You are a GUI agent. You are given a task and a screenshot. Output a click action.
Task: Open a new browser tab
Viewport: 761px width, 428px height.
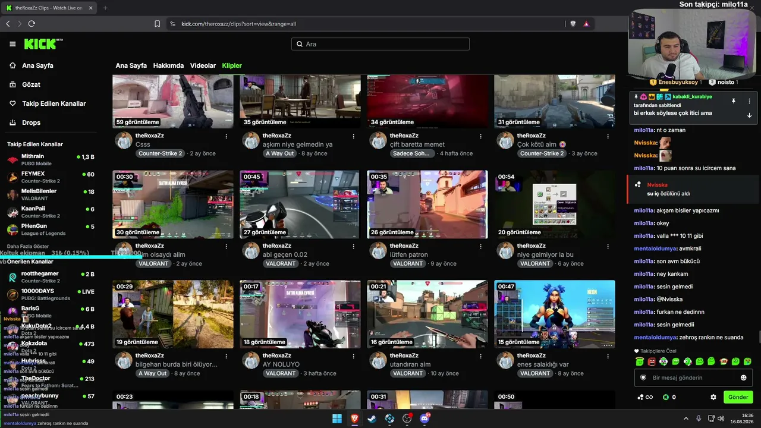105,8
